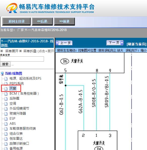
Task: Click the page icon beside ESP
Action: coord(6,119)
